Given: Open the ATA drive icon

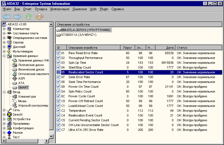Looking at the screenshot, I should click(x=15, y=83).
